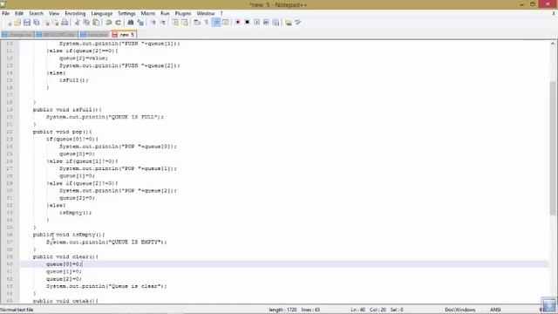Open the Settings menu
This screenshot has height=314, width=558.
click(126, 14)
